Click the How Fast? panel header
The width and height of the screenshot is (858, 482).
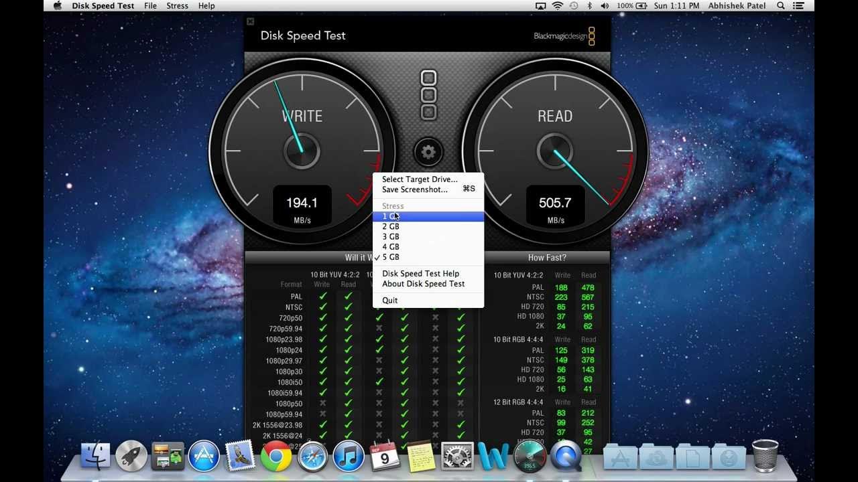point(547,258)
